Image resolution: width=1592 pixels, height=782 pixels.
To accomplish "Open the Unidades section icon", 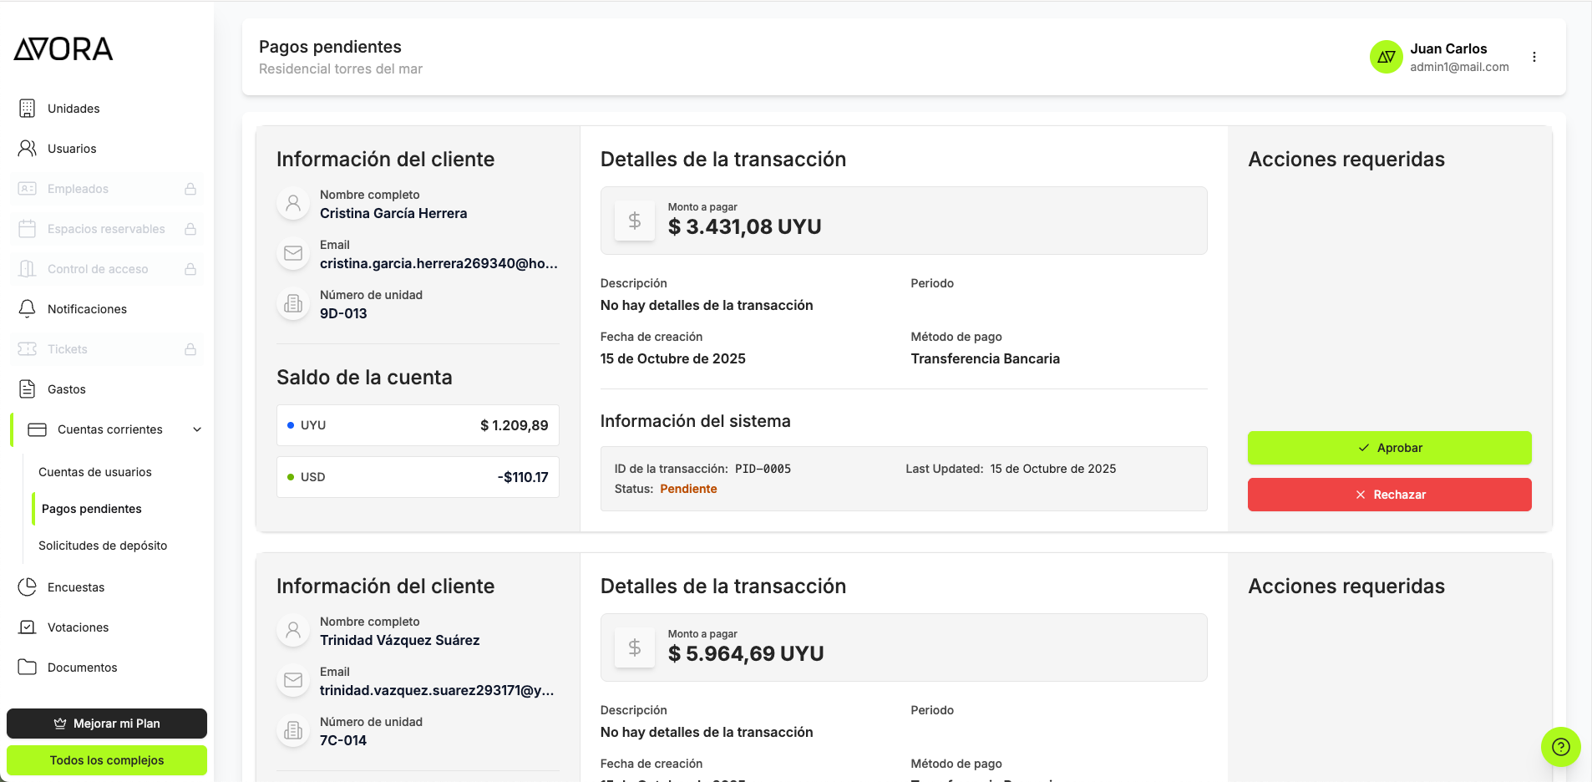I will coord(28,108).
